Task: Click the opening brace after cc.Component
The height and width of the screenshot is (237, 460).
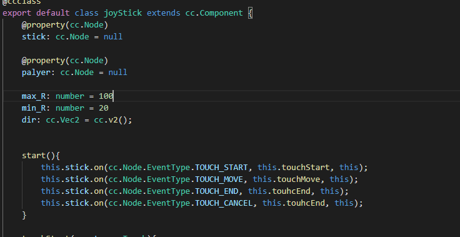Action: tap(250, 14)
